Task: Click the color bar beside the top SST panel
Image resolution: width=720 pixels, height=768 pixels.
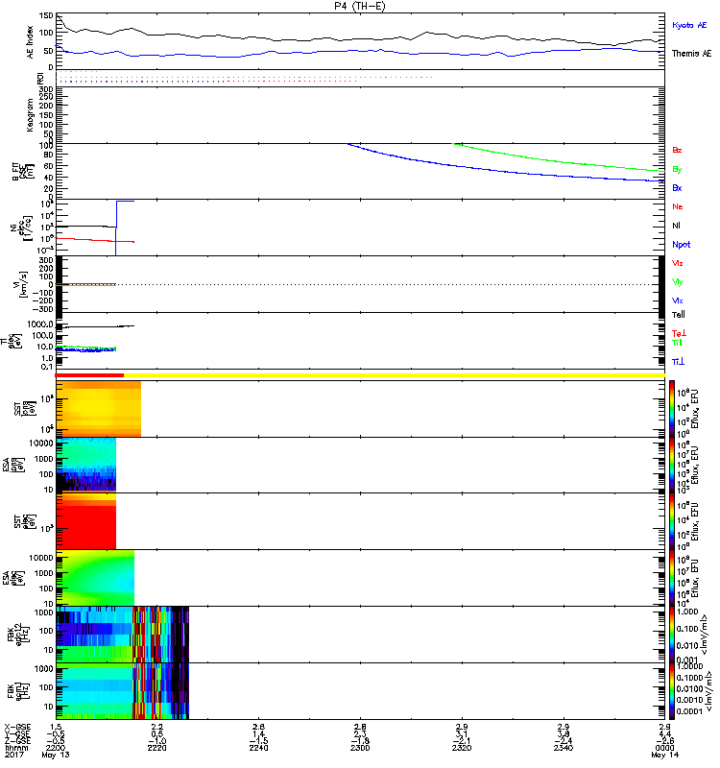Action: tap(671, 409)
